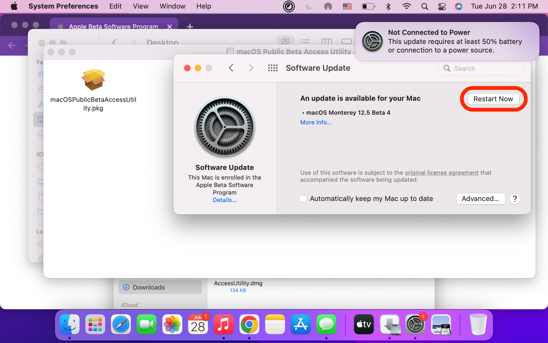Open Music from the Dock
This screenshot has height=343, width=548.
tap(224, 324)
